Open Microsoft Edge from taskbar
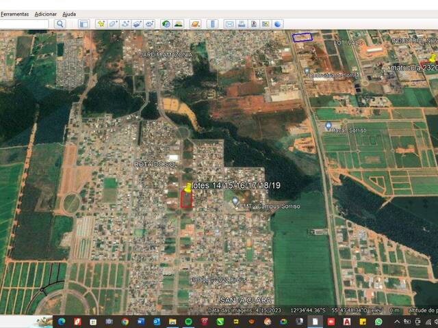The height and width of the screenshot is (328, 438). pyautogui.click(x=62, y=322)
